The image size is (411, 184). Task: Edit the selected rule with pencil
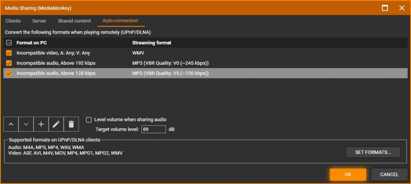tap(56, 124)
